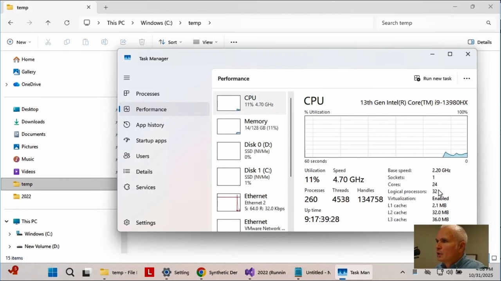Click Windows (C:) in address breadcrumb
The image size is (501, 281).
(157, 23)
